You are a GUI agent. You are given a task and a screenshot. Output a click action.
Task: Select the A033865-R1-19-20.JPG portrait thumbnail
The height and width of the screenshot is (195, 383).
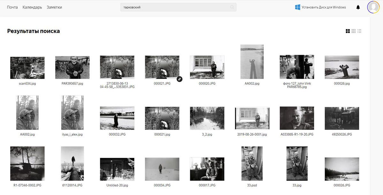pos(297,118)
